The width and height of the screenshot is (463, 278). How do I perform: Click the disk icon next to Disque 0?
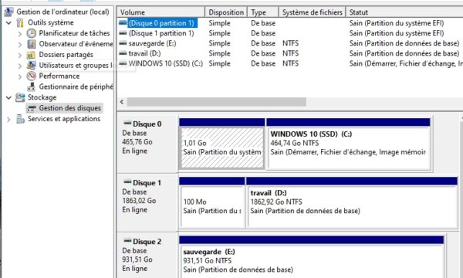[127, 123]
